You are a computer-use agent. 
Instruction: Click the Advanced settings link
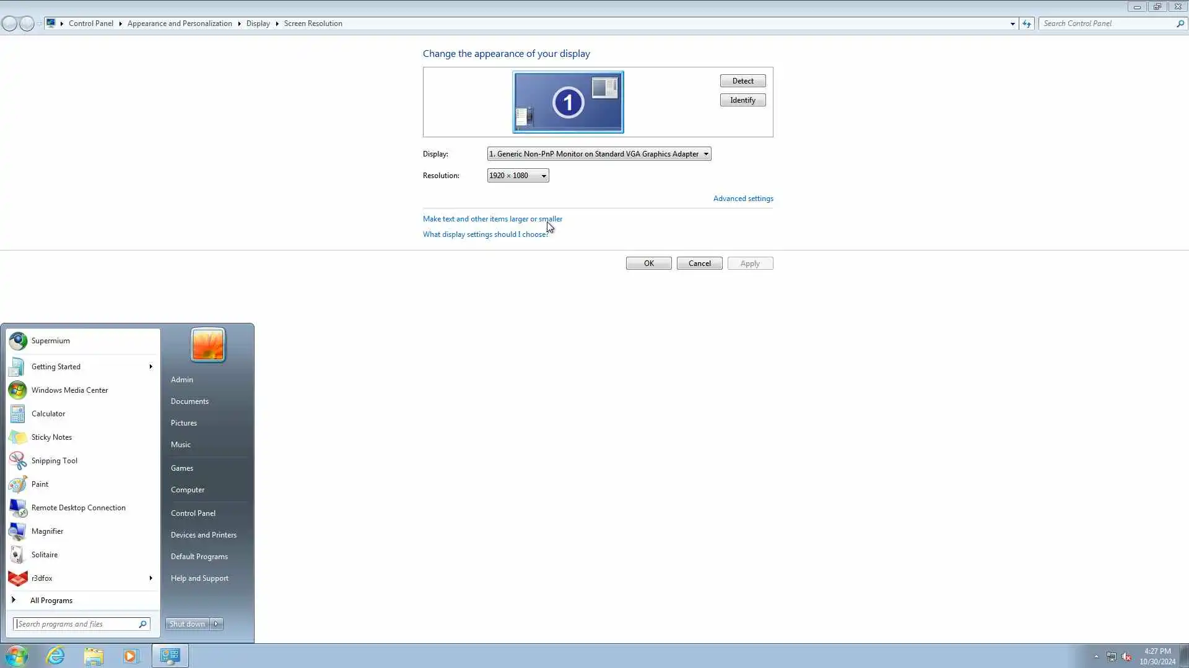click(x=743, y=199)
